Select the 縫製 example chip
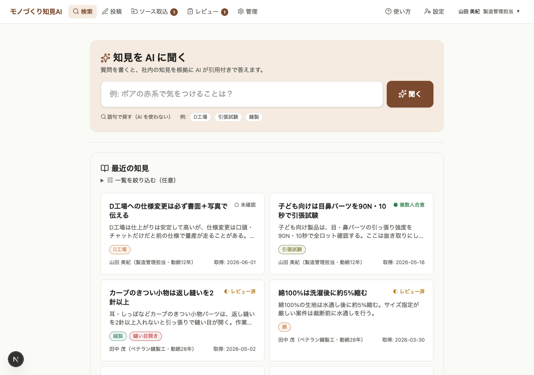Screen dimensions: 534x375 254,117
